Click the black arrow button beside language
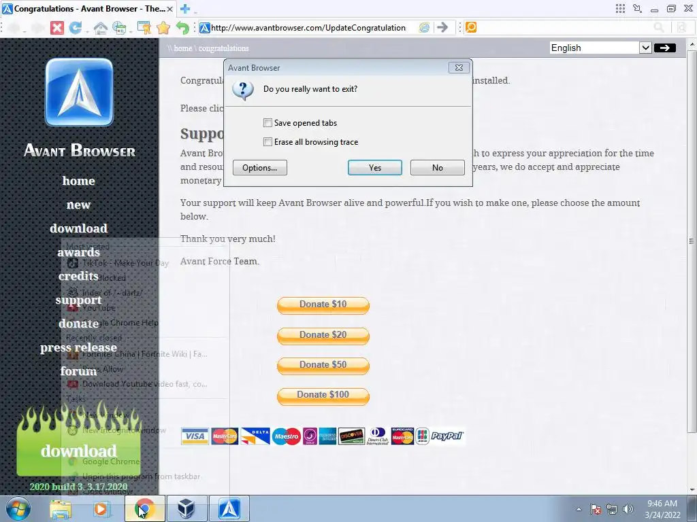The height and width of the screenshot is (522, 697). pos(664,48)
